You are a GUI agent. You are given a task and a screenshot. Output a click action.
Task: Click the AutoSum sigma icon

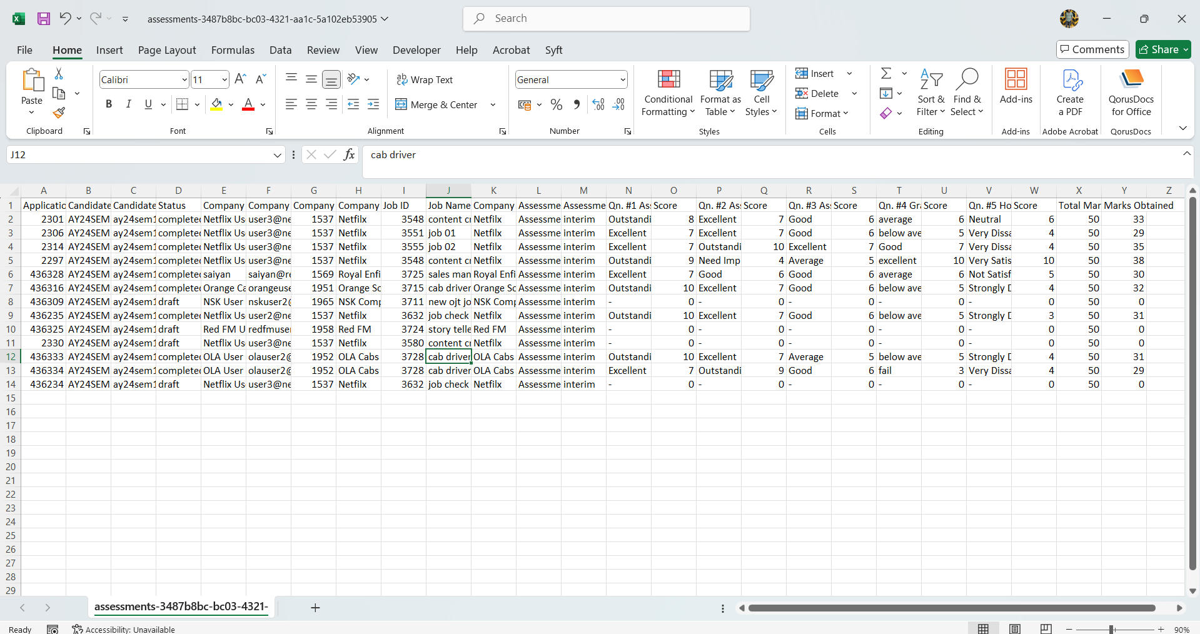[x=886, y=74]
